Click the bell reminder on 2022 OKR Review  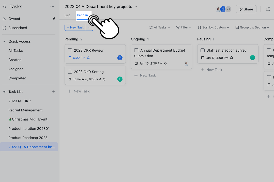(88, 58)
